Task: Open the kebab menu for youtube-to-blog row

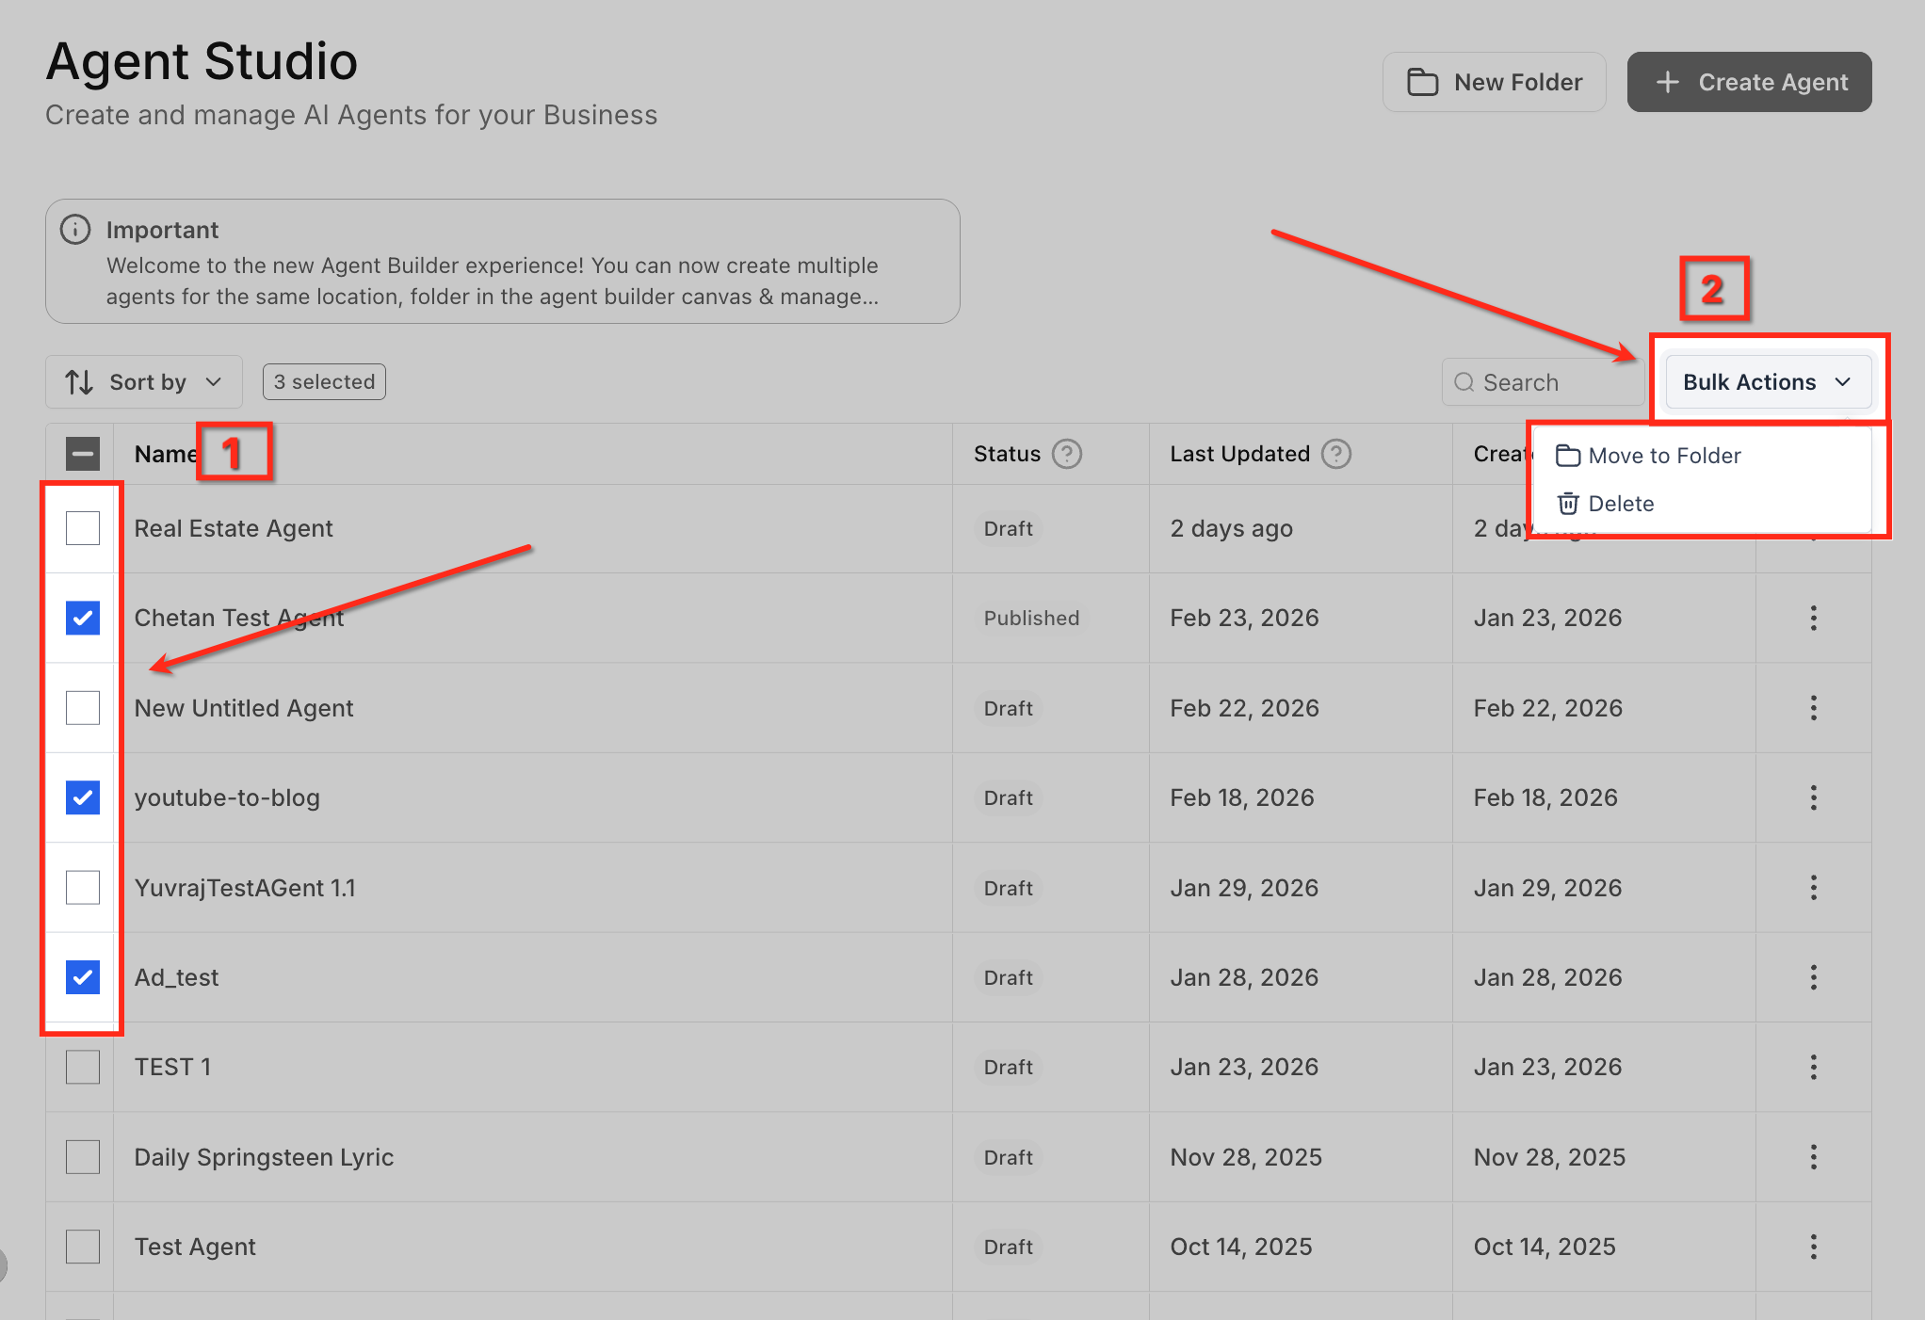Action: (1813, 798)
